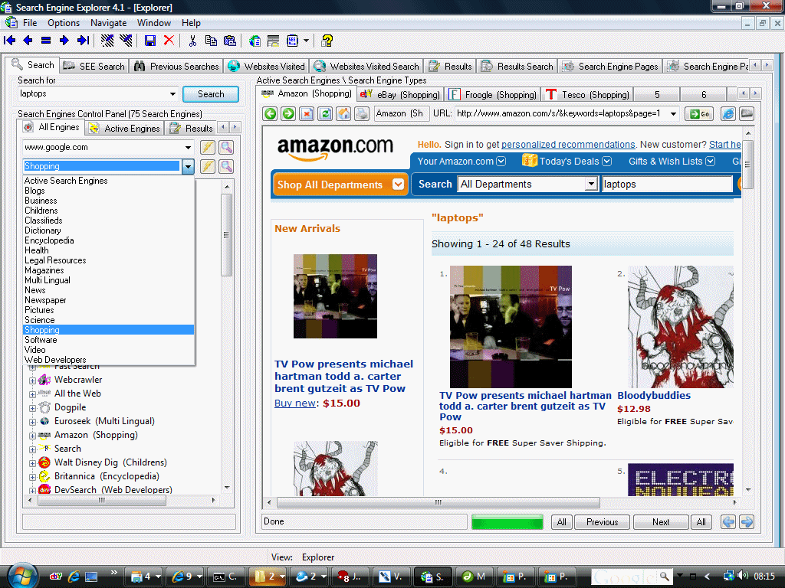Click the Next results button
The height and width of the screenshot is (588, 785).
pyautogui.click(x=660, y=522)
